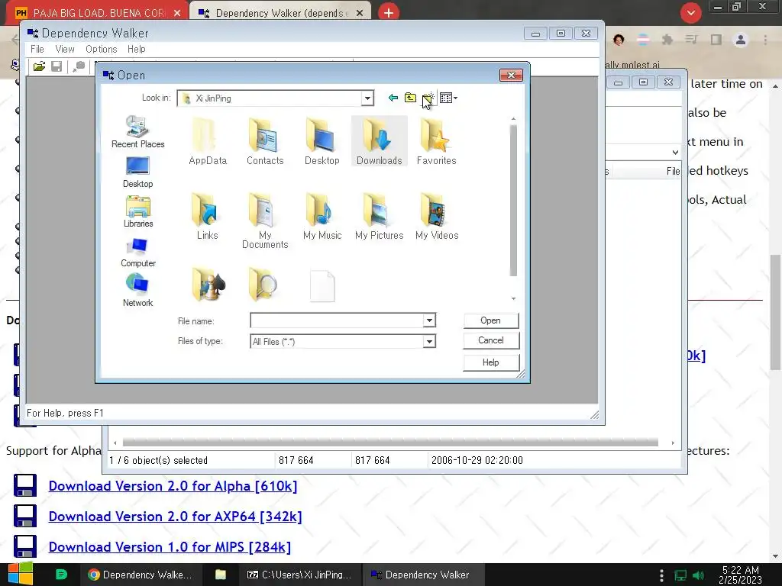This screenshot has height=586, width=782.
Task: Click the Save floppy icon in Dependency Walker toolbar
Action: click(57, 66)
